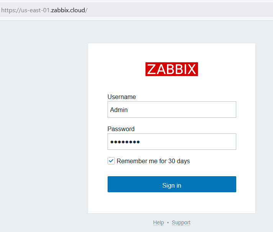273x232 pixels.
Task: Focus the Username input field
Action: pyautogui.click(x=172, y=110)
